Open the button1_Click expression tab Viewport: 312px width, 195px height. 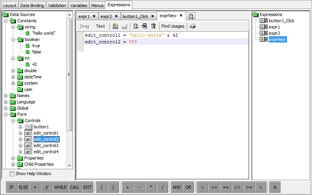click(x=135, y=16)
